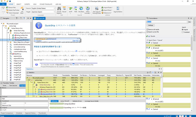The image size is (196, 117).
Task: Pin the Concordance panel
Action: (188, 18)
